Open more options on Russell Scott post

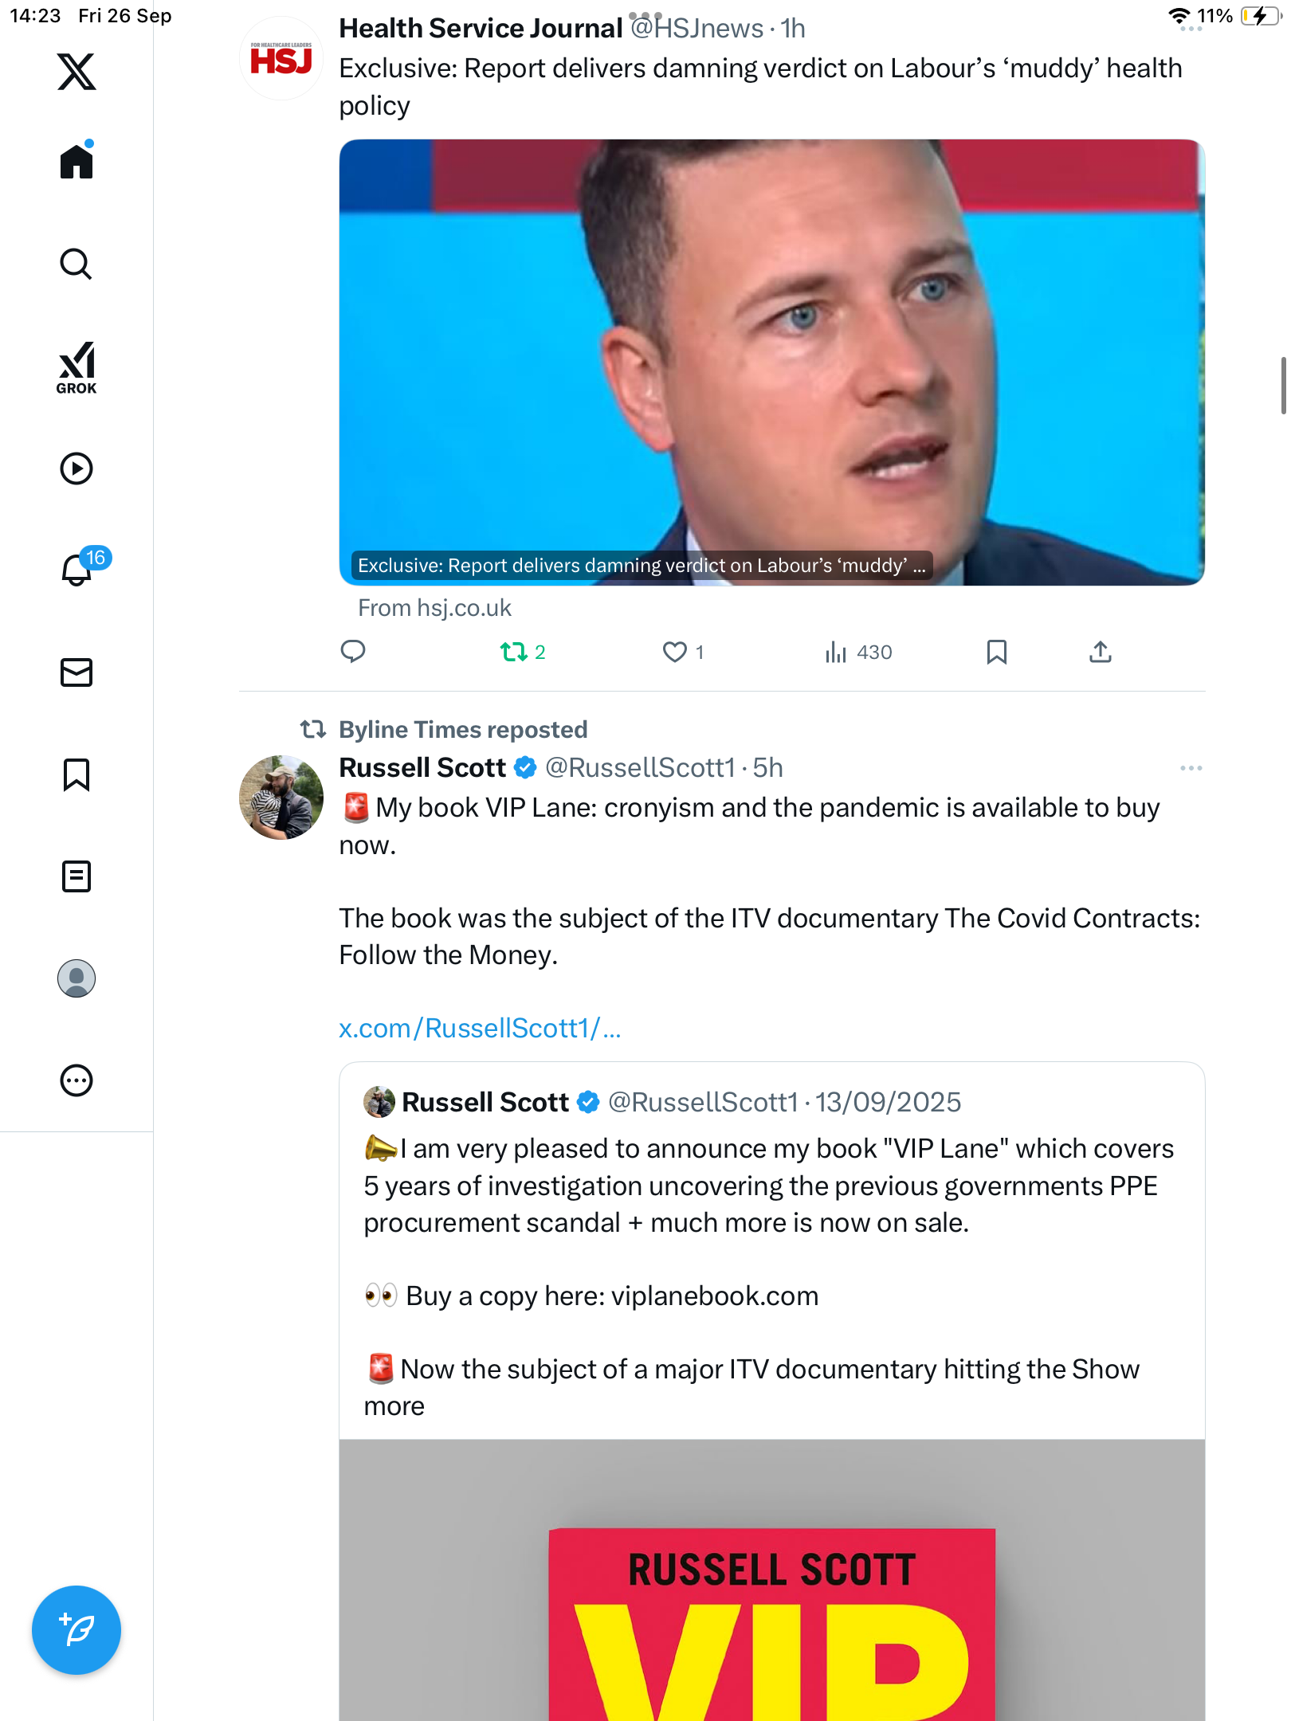click(1191, 768)
